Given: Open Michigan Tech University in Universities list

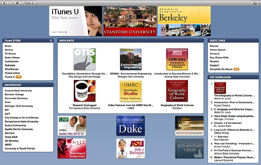Looking at the screenshot, I should point(19,106).
